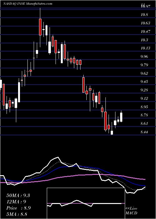The image size is (156, 219).
Task: Click the Price : 8.9 value
Action: pos(18,208)
